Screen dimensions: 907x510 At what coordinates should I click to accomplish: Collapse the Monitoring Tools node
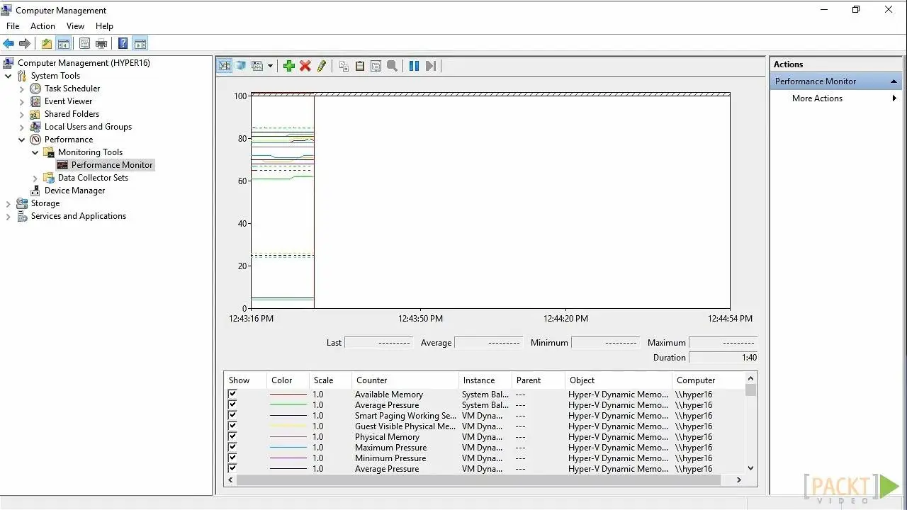(x=35, y=152)
